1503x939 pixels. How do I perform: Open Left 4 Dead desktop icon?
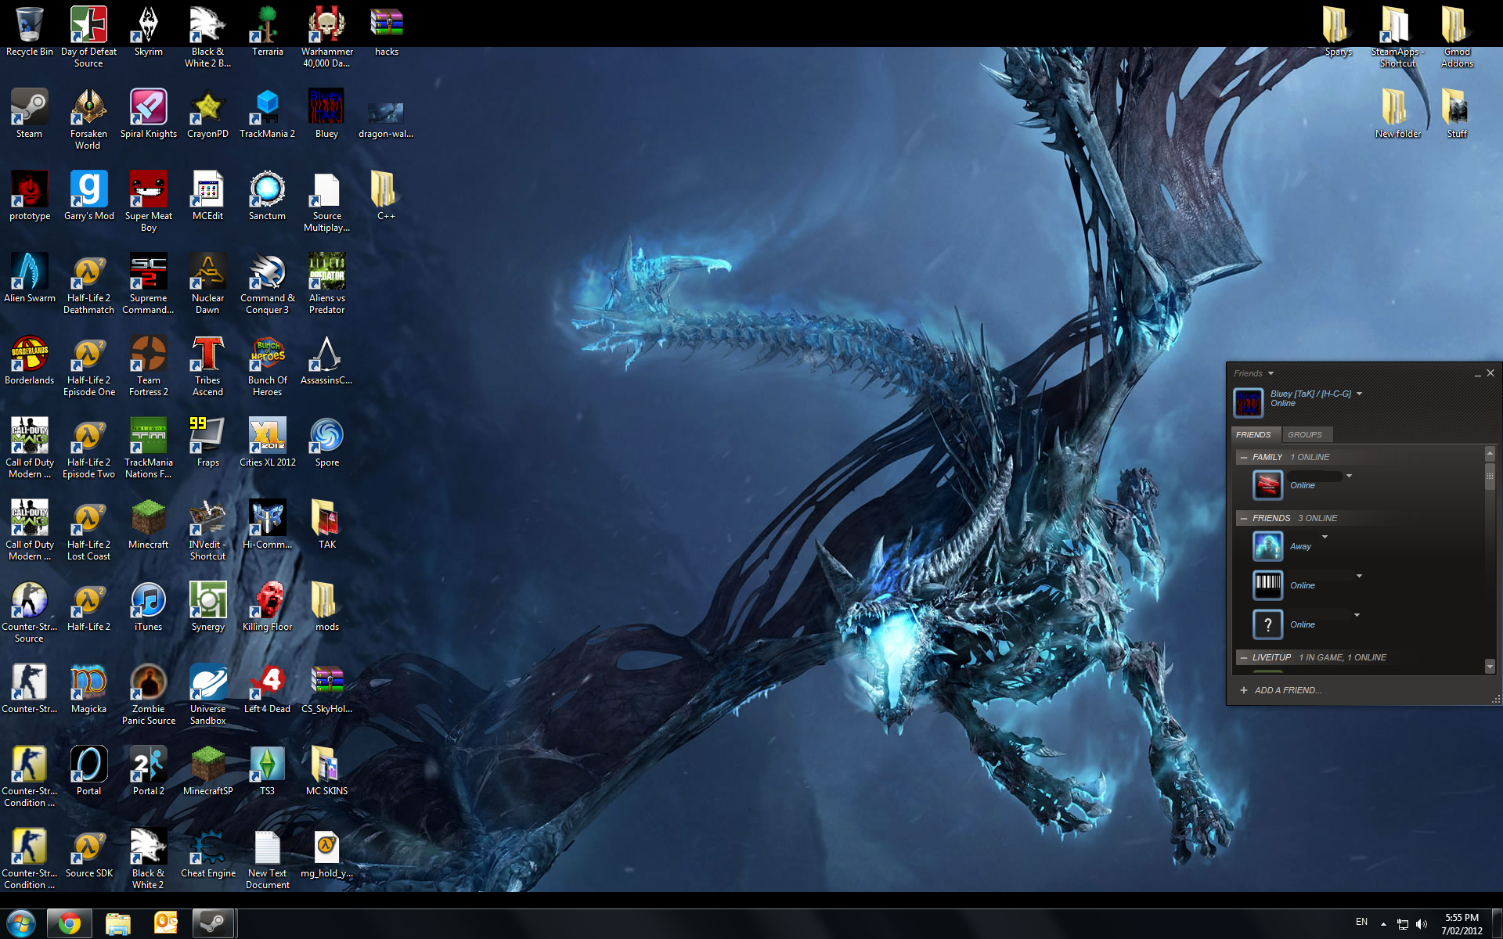[x=267, y=689]
